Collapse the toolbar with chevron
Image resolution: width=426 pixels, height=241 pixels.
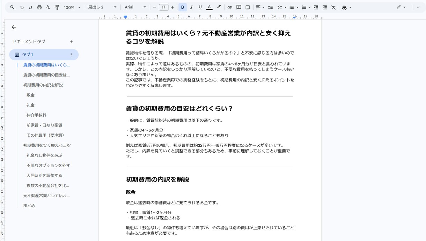click(x=418, y=7)
